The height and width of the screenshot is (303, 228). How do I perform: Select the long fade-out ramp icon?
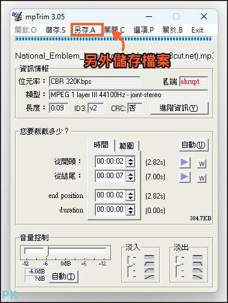[x=197, y=277]
